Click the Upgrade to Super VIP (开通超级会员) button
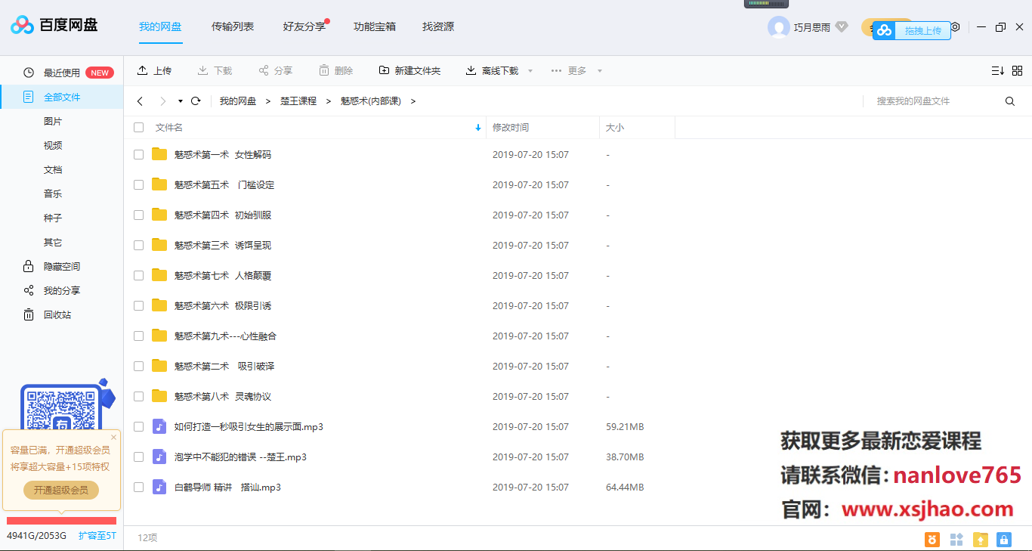Image resolution: width=1032 pixels, height=551 pixels. pyautogui.click(x=61, y=490)
